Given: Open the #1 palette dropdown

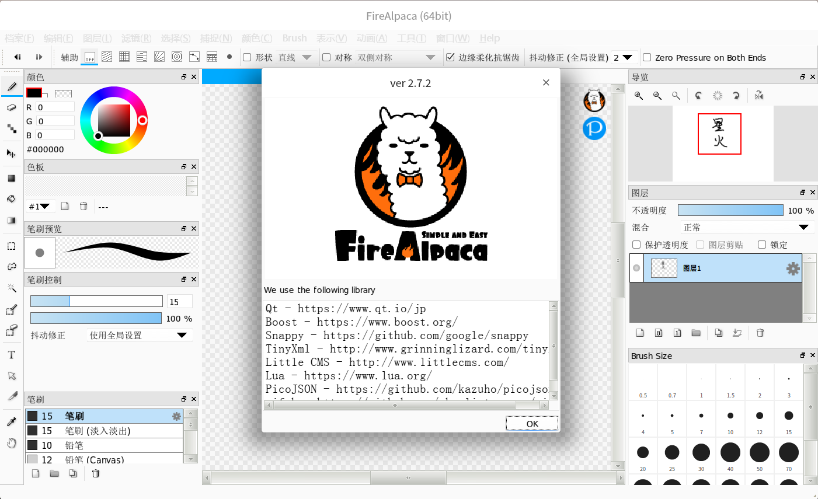Looking at the screenshot, I should (x=40, y=206).
